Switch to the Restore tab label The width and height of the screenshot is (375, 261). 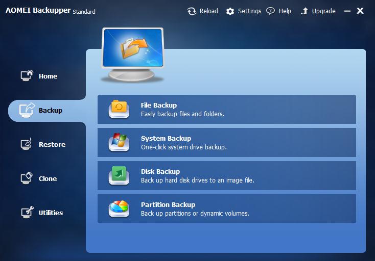point(52,145)
